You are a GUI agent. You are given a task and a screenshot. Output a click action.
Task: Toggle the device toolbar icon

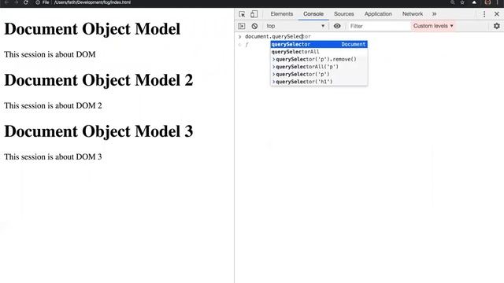click(254, 14)
